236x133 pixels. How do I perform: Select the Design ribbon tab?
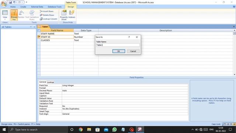[71, 7]
